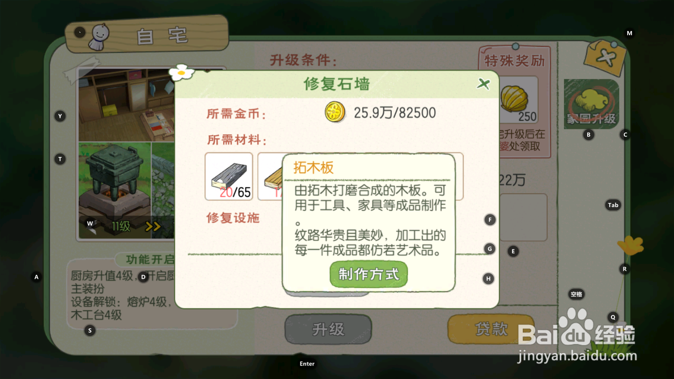Click the M key shortcut badge
The width and height of the screenshot is (674, 379).
[629, 33]
